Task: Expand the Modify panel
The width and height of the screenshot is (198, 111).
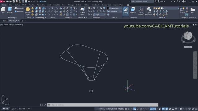Action: 68,18
